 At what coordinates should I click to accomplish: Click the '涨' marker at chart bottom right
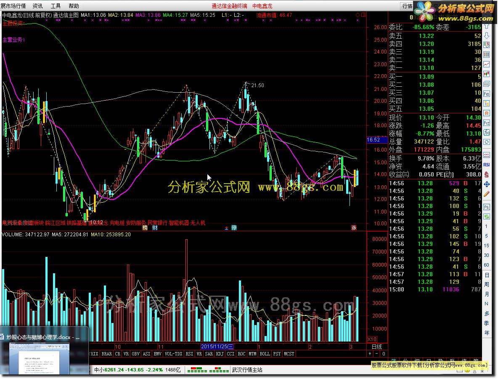click(x=354, y=228)
